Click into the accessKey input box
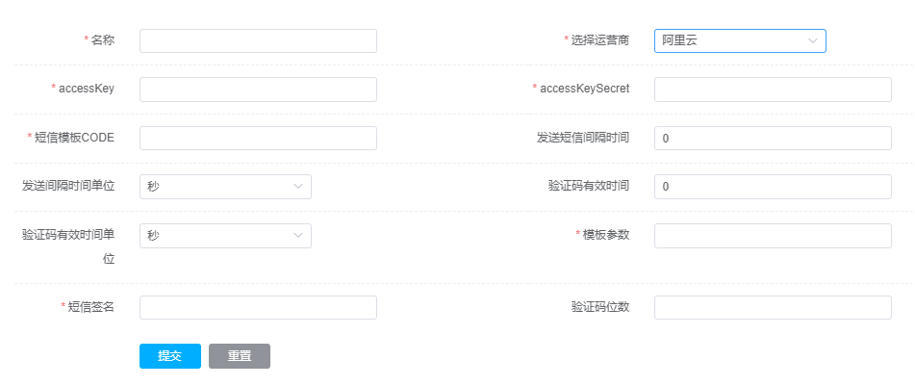This screenshot has height=386, width=915. 258,90
